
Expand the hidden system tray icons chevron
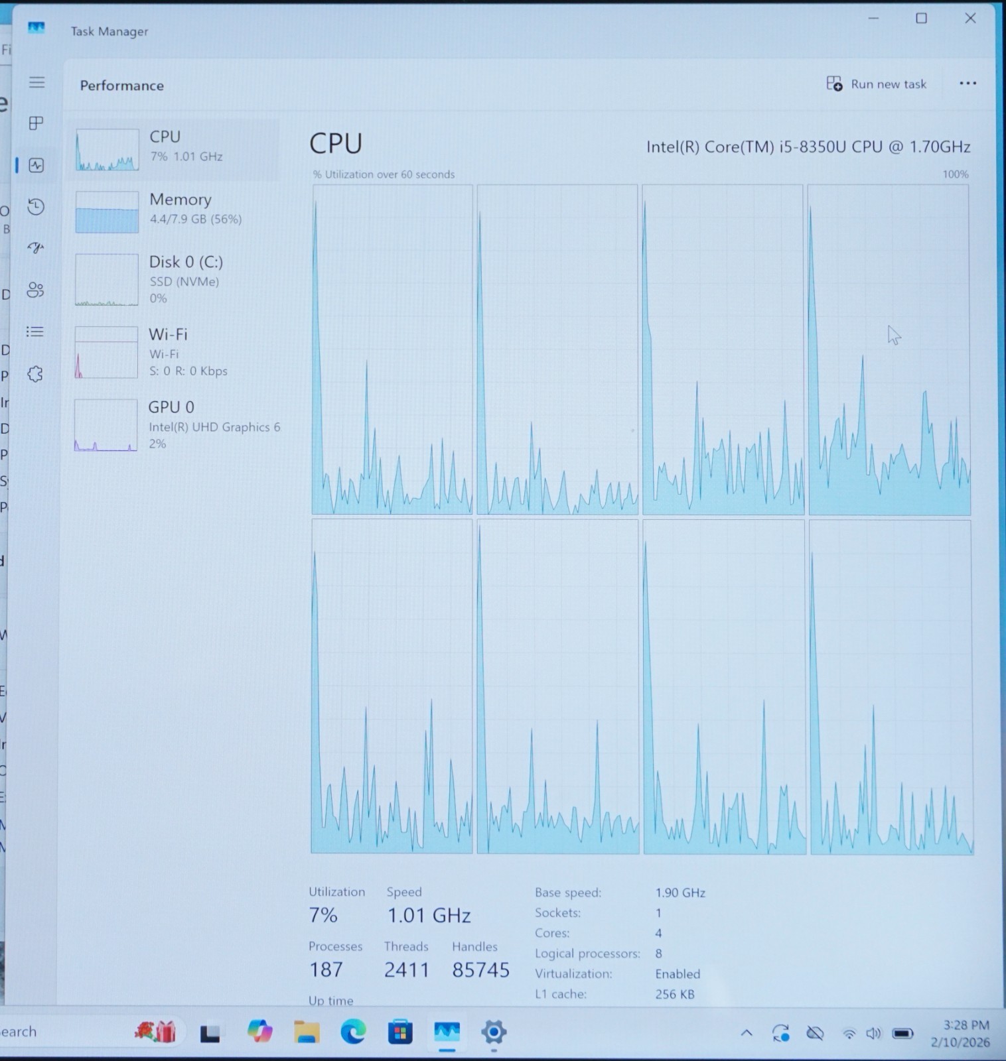click(747, 1033)
